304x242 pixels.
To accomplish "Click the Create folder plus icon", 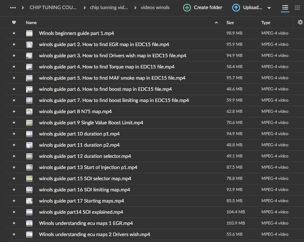I will coord(187,7).
